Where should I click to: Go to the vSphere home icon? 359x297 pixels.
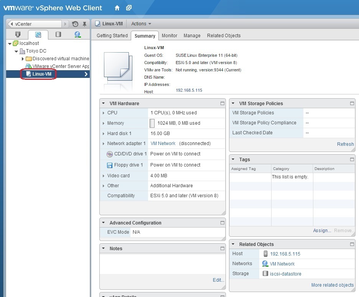click(x=117, y=8)
